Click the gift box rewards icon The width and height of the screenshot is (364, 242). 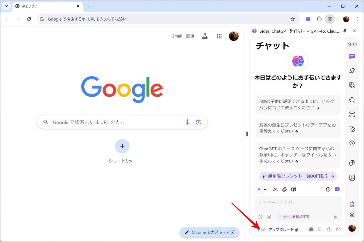click(311, 230)
